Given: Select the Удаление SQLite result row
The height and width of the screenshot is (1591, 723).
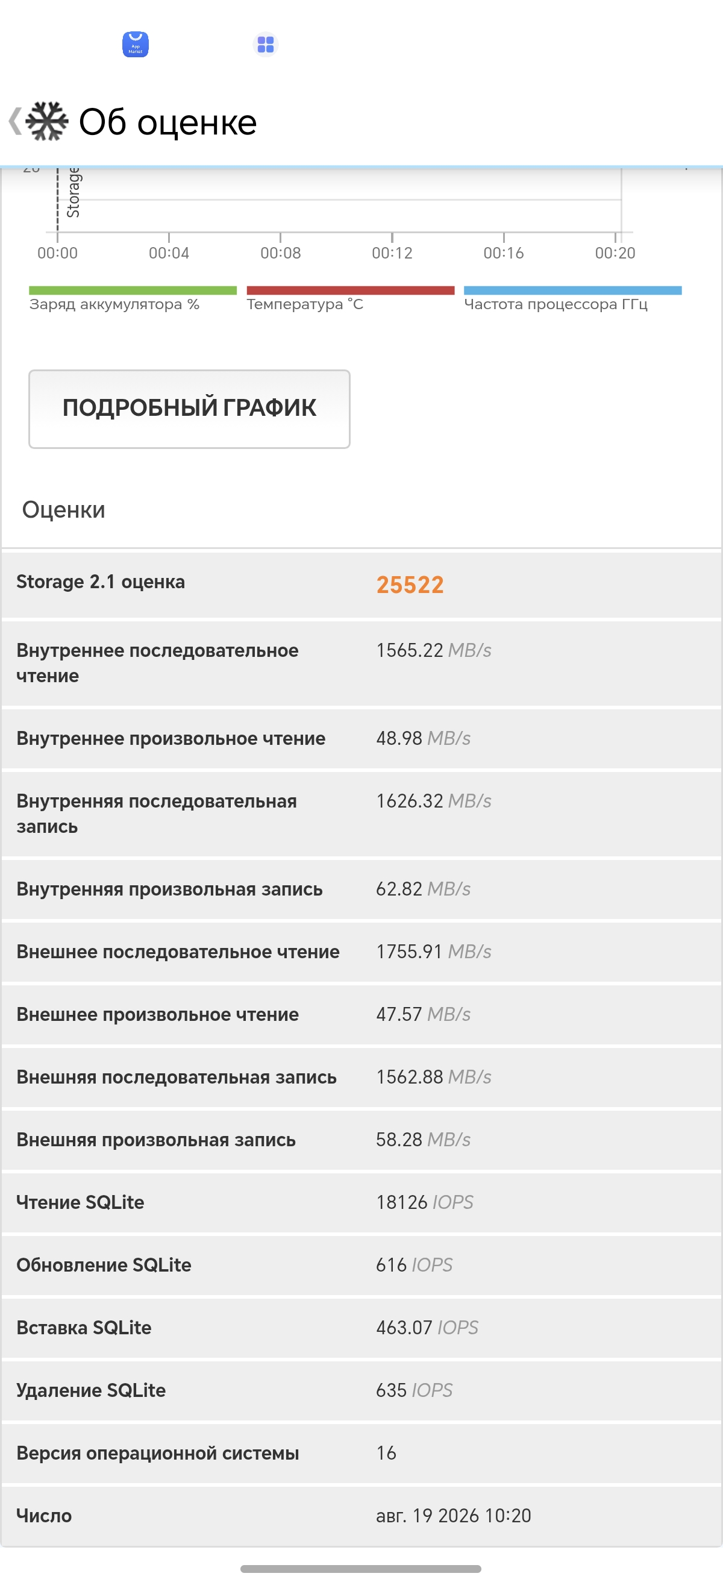Looking at the screenshot, I should click(361, 1390).
